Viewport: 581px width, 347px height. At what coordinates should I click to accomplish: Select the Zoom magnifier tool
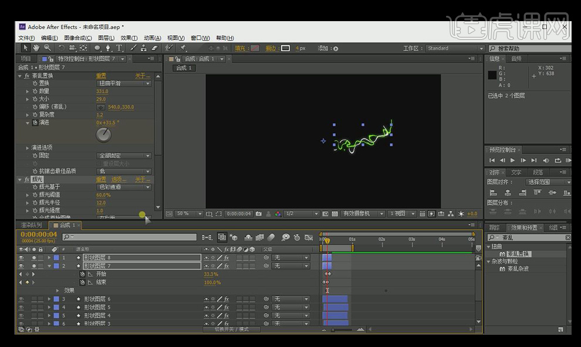(x=47, y=48)
